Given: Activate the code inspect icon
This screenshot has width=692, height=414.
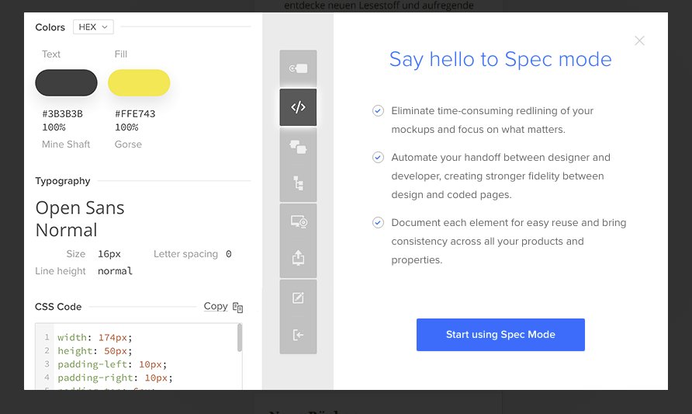Looking at the screenshot, I should pos(298,107).
